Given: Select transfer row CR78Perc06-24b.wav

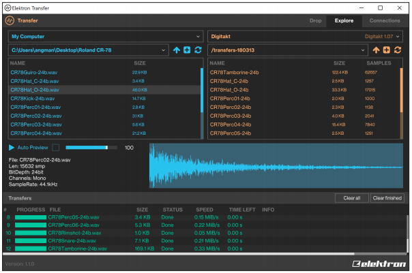Looking at the screenshot, I should tap(205, 225).
